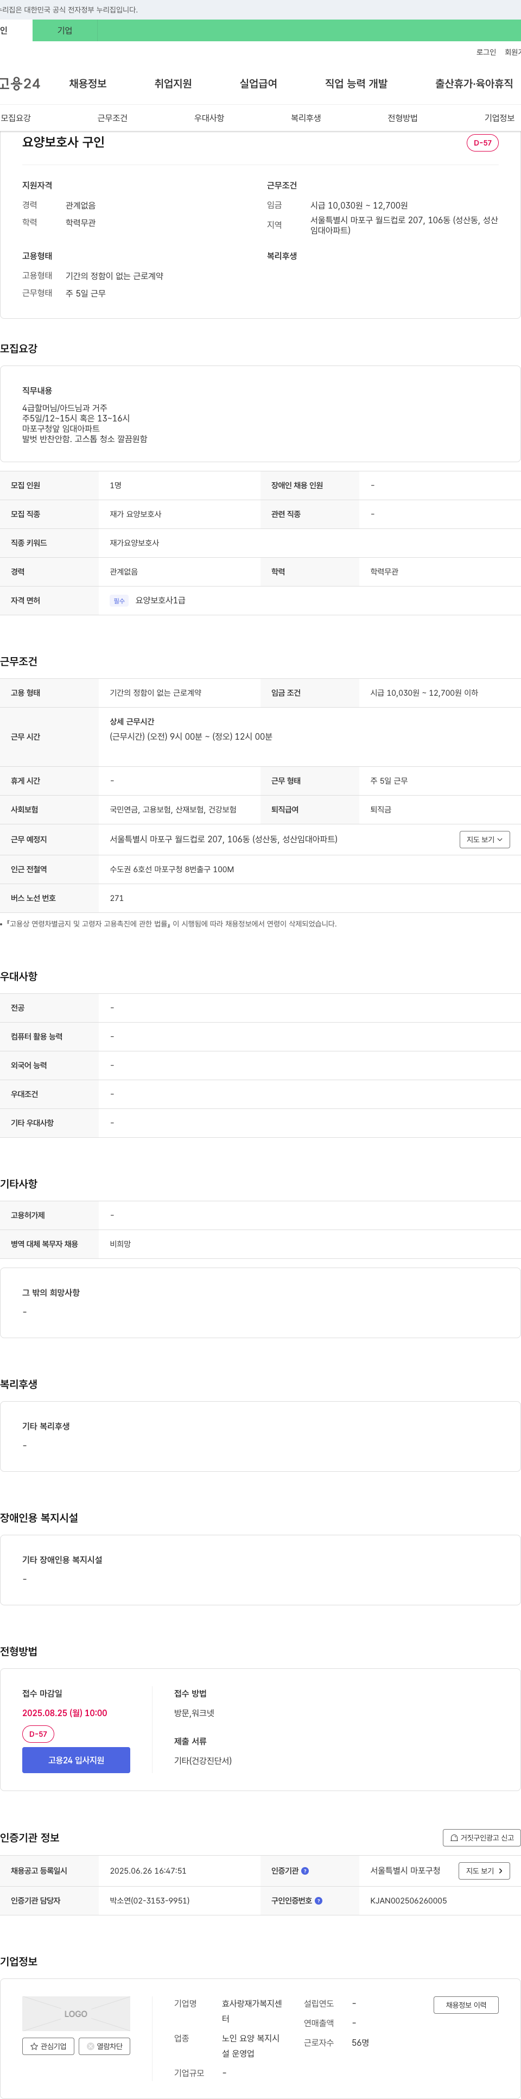This screenshot has height=2099, width=521.
Task: Click 병역 대체 복무자 채용 value 비희망
Action: click(x=120, y=1244)
